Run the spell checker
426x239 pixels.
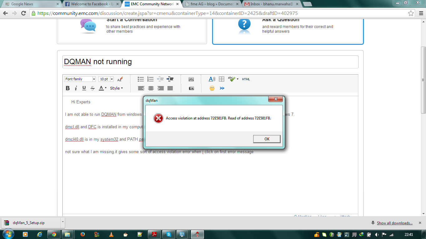click(x=232, y=79)
